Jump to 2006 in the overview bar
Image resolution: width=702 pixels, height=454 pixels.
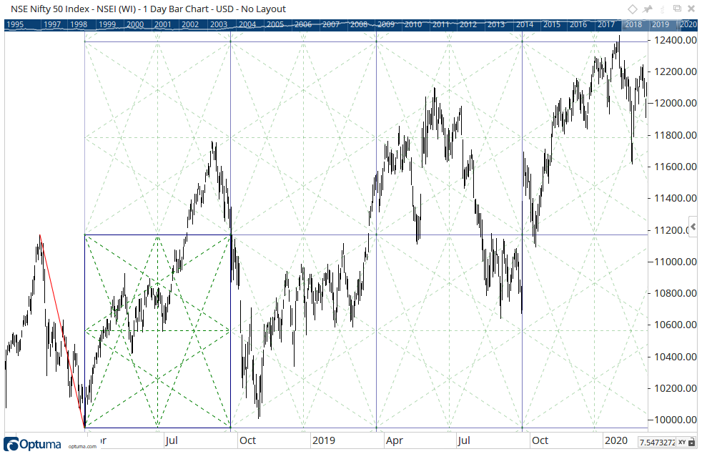click(302, 24)
